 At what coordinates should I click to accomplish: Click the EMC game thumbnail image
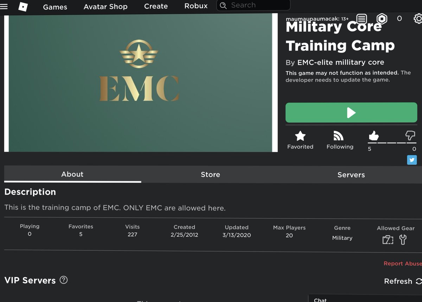click(x=141, y=83)
